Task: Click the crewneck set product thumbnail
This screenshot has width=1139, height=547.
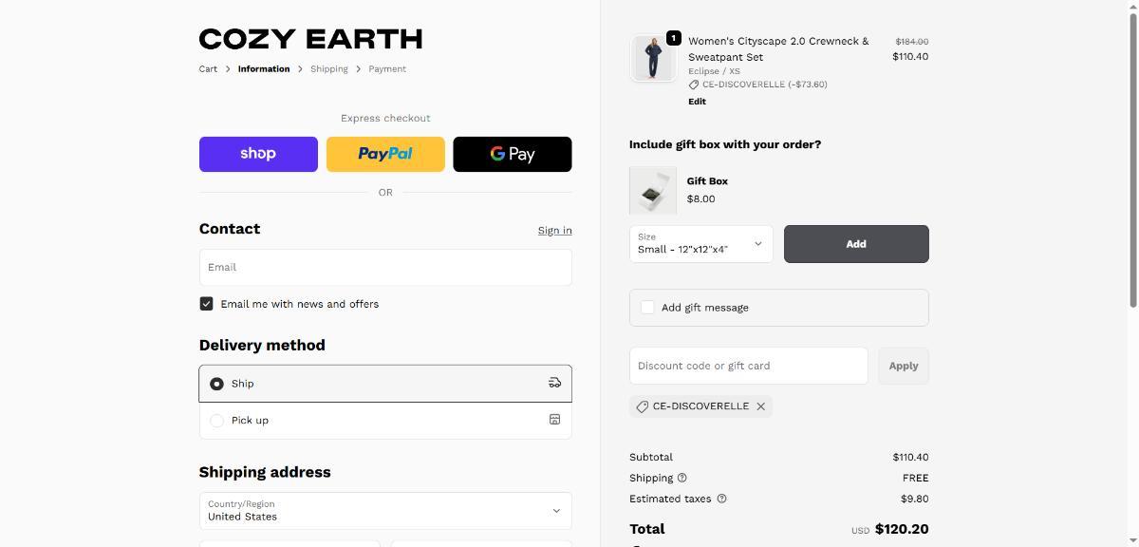Action: tap(653, 59)
